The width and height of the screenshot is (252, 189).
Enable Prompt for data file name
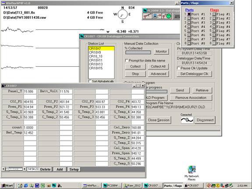[127, 61]
